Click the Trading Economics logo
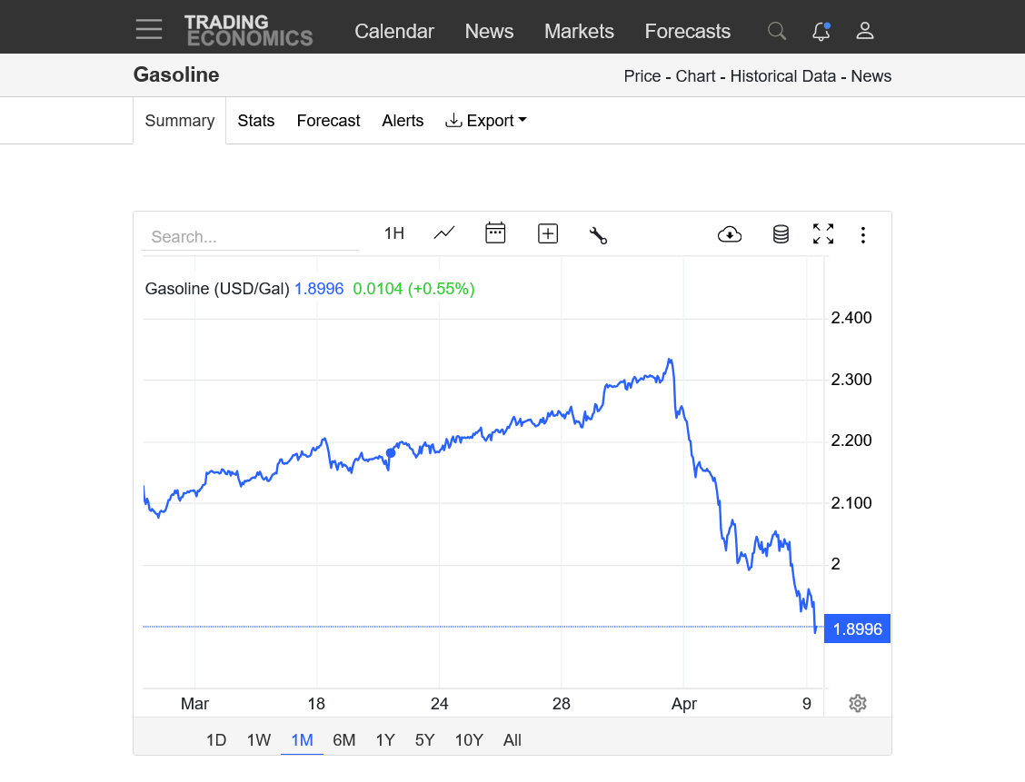 249,31
